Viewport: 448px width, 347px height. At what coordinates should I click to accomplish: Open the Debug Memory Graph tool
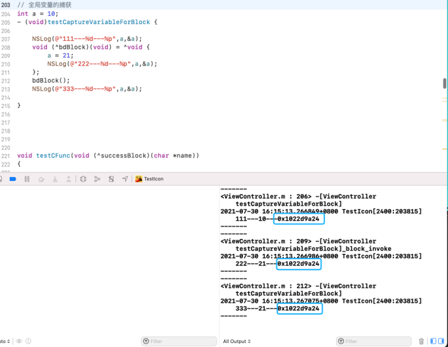pyautogui.click(x=97, y=179)
